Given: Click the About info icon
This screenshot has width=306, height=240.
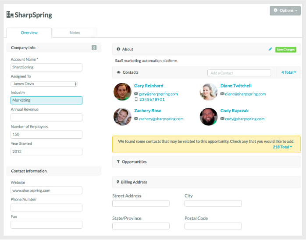Looking at the screenshot, I should (x=118, y=49).
